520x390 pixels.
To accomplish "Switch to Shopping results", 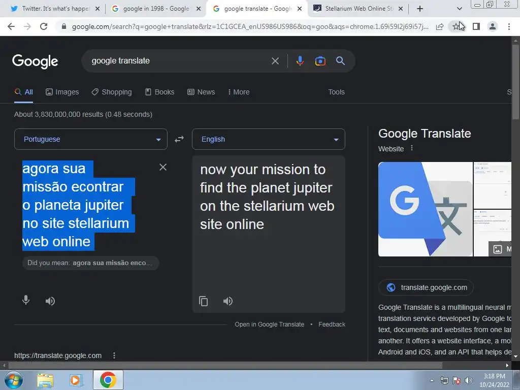I will (x=112, y=92).
